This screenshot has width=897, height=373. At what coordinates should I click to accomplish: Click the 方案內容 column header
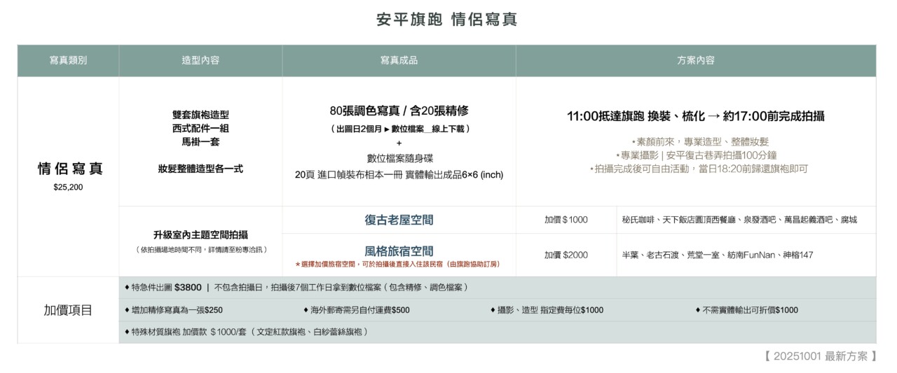[696, 61]
